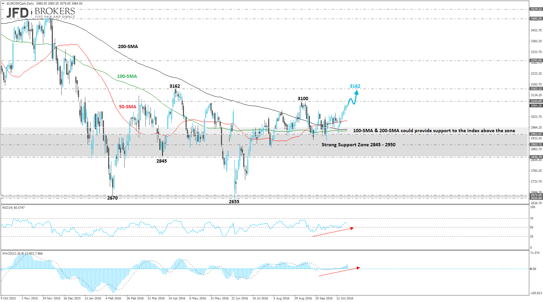Click the EURO50Cash Daily chart title

[20, 4]
